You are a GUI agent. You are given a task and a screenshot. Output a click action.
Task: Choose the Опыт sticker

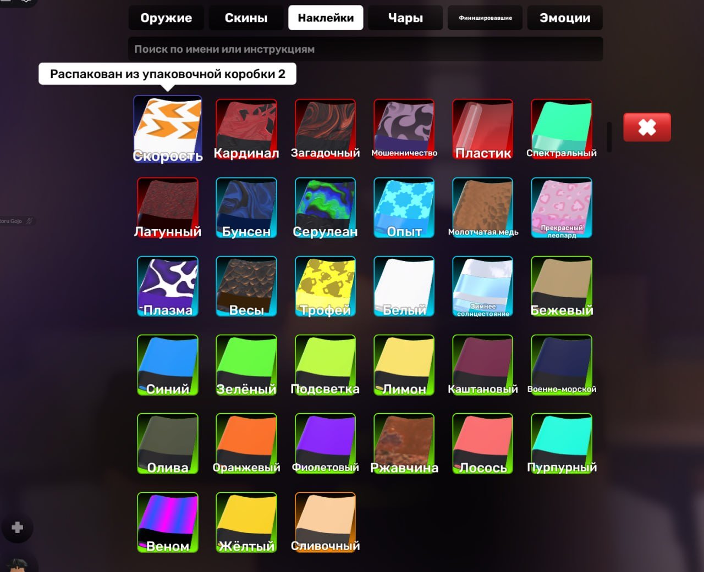404,208
